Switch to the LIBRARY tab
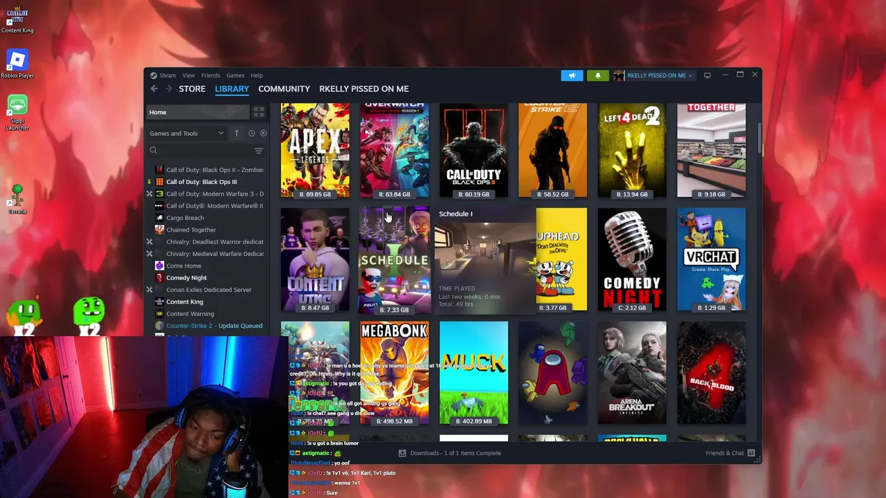This screenshot has height=498, width=886. coord(232,89)
